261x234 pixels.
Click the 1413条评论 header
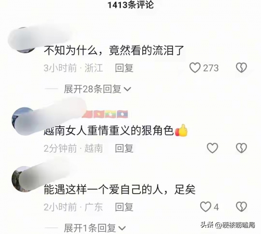pos(130,5)
